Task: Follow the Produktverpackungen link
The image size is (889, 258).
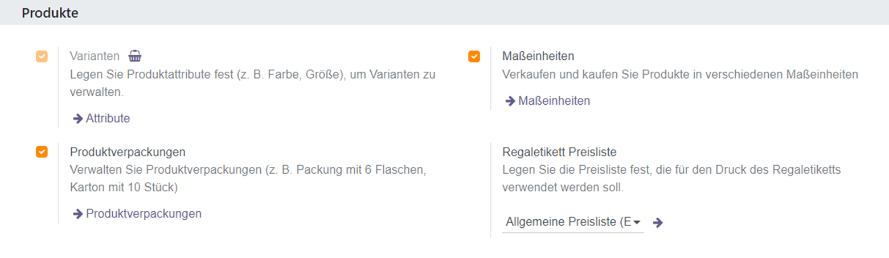Action: pos(144,214)
